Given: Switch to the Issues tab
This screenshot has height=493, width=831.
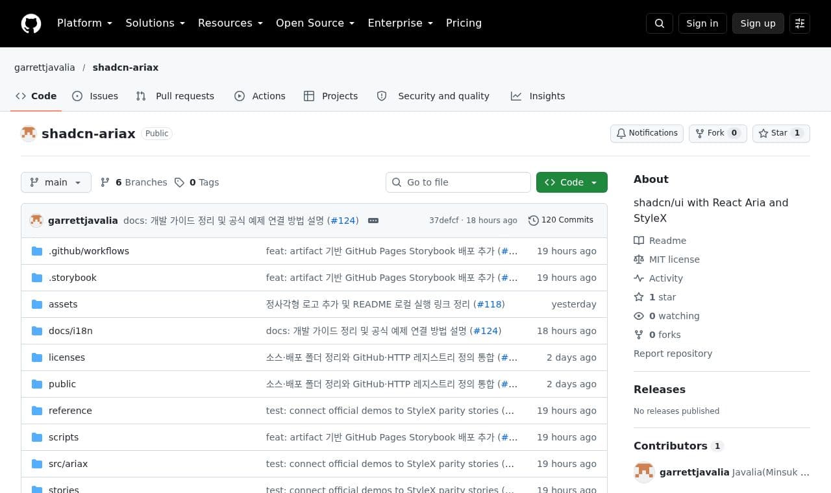Looking at the screenshot, I should pos(95,96).
